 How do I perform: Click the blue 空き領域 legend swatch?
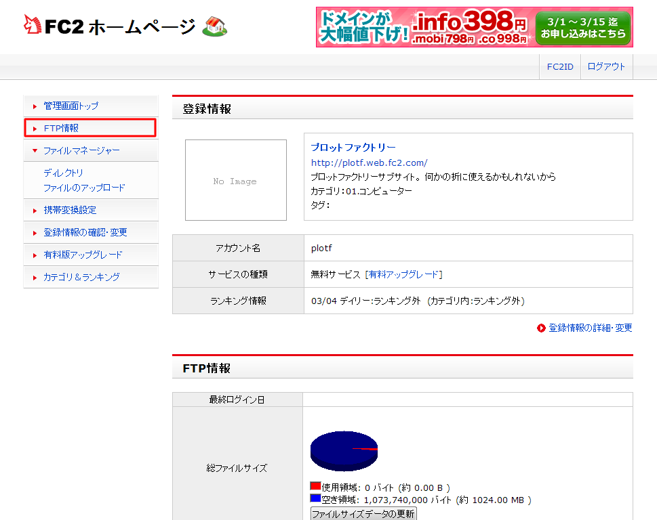[315, 498]
